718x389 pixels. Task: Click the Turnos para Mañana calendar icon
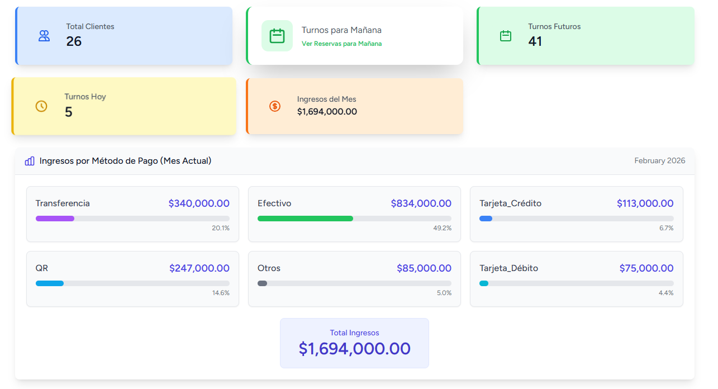tap(277, 36)
